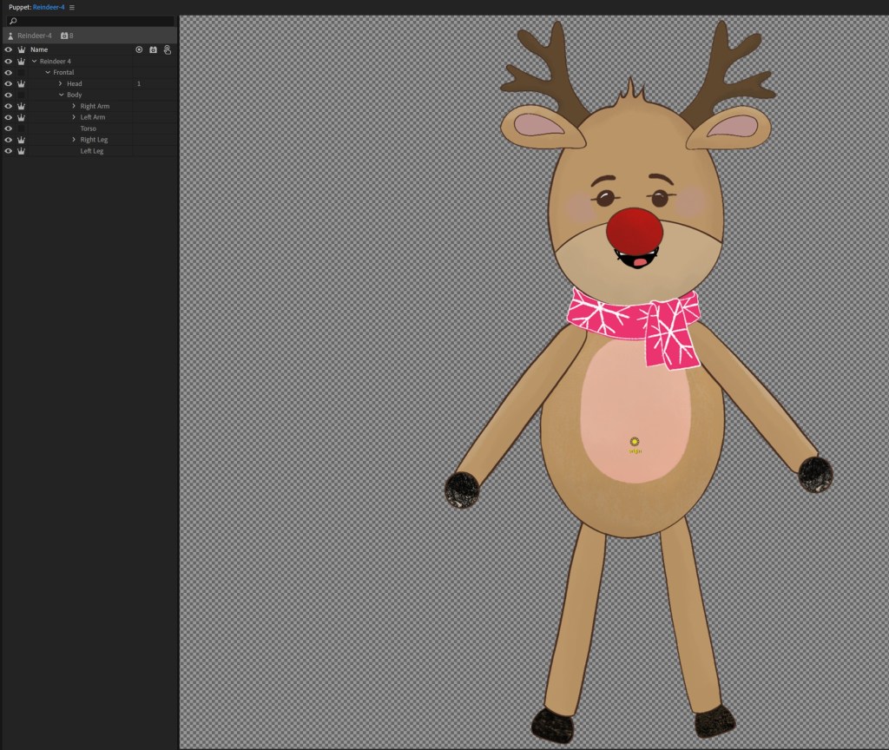Collapse the Body group

pyautogui.click(x=61, y=95)
